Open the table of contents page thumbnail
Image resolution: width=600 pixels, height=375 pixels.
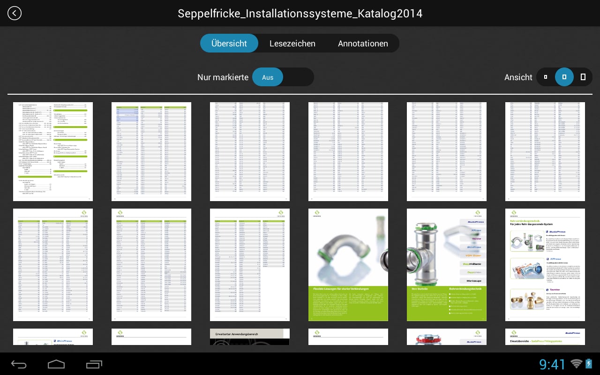click(53, 151)
